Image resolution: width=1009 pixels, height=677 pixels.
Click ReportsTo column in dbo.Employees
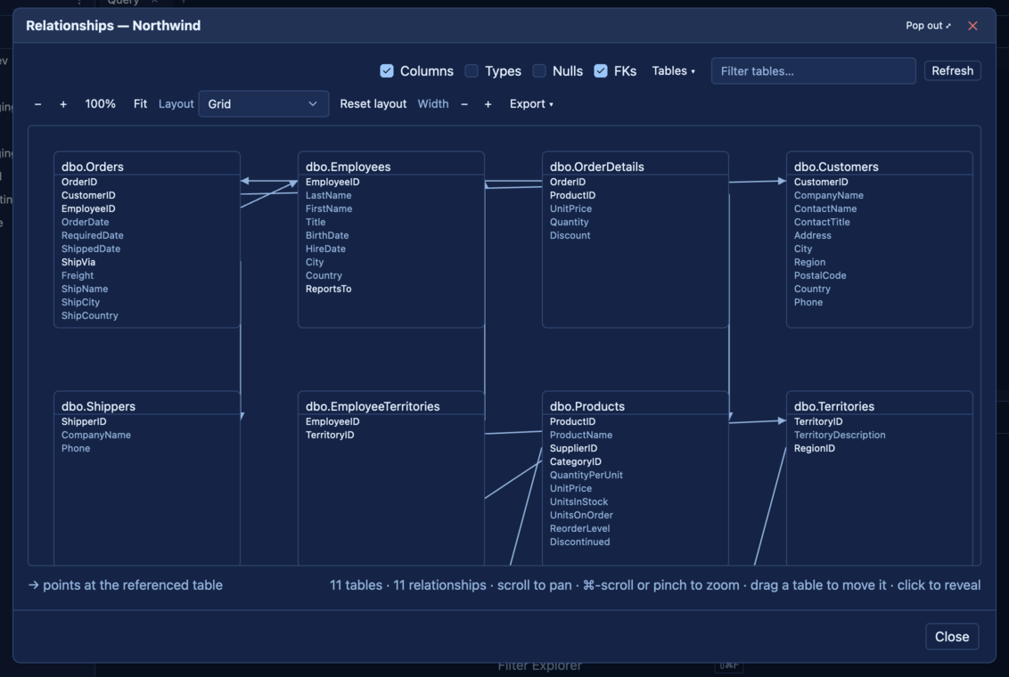pyautogui.click(x=328, y=289)
